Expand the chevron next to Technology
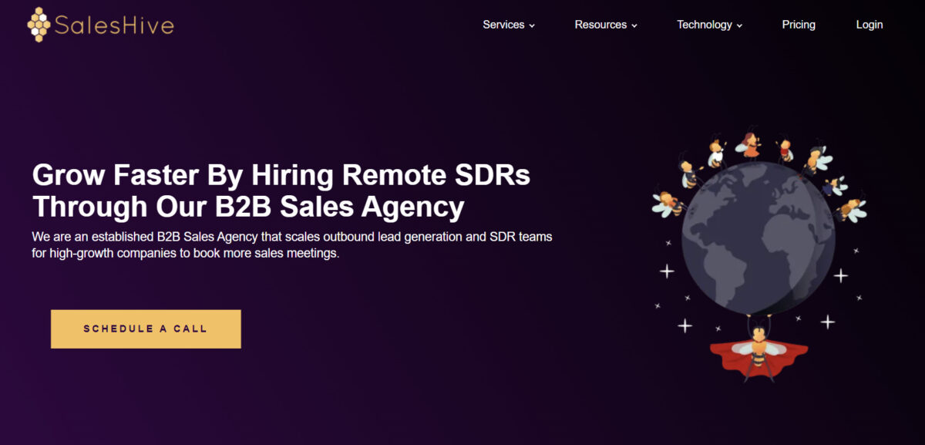 coord(739,25)
